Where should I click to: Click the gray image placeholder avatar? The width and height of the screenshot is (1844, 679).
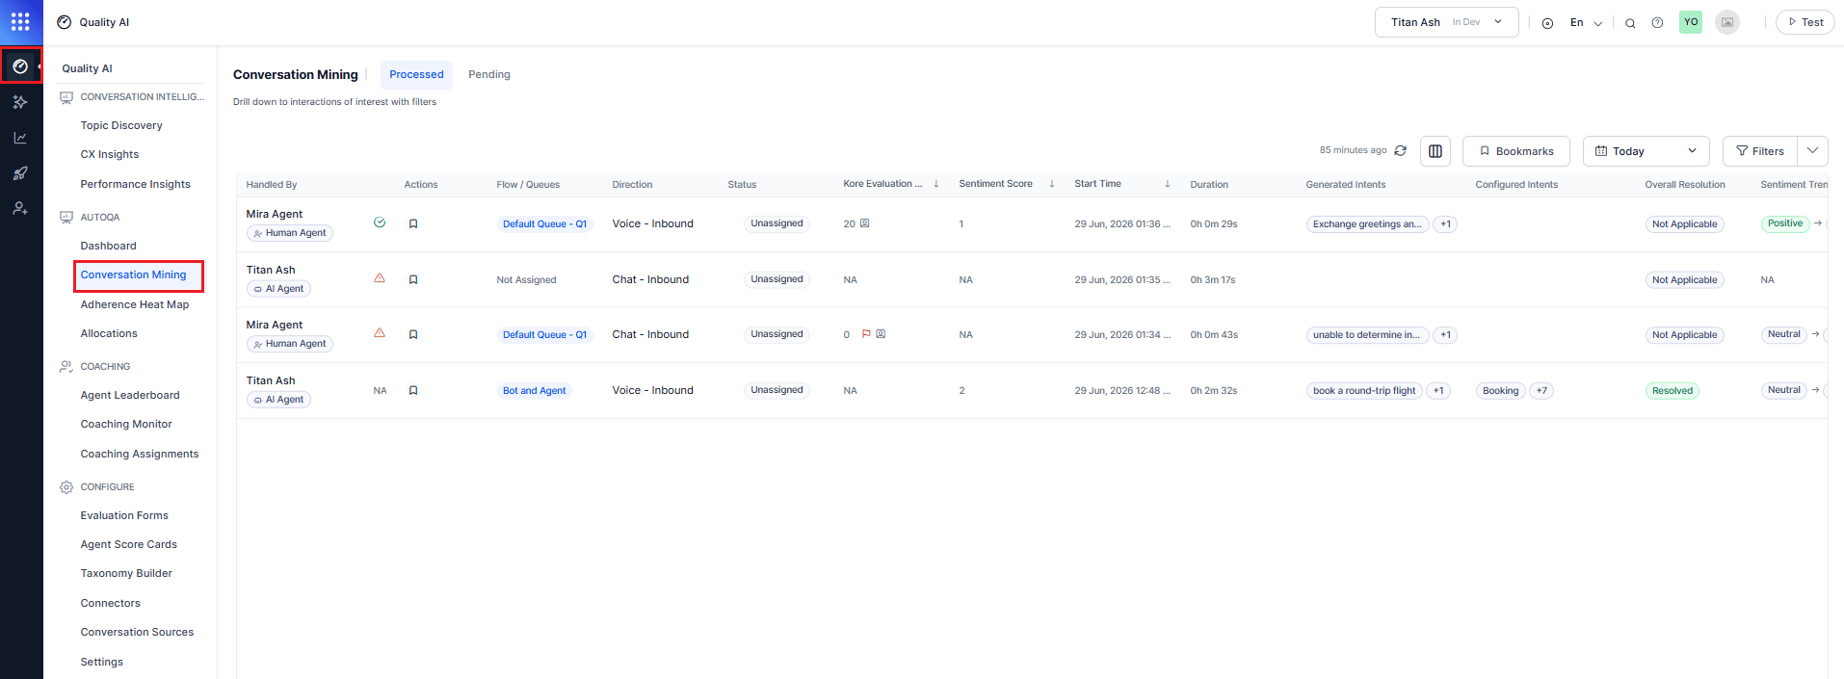(1727, 22)
